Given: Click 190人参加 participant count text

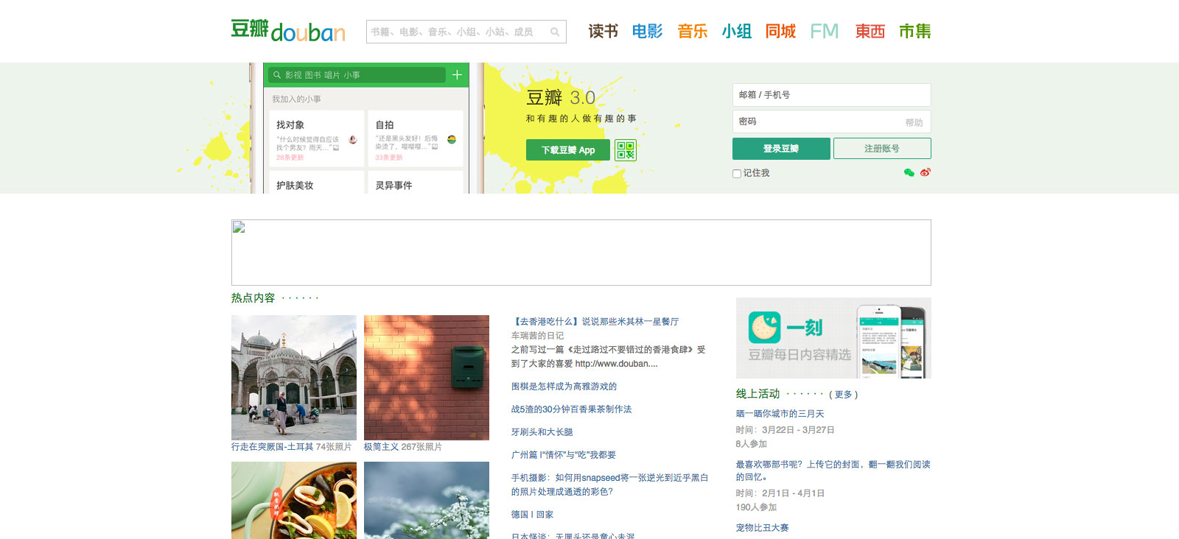Looking at the screenshot, I should click(756, 507).
